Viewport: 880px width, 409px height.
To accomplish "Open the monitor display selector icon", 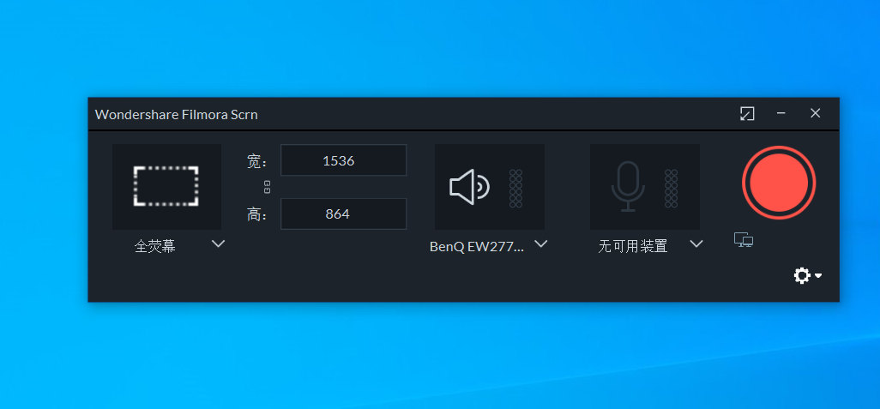I will (x=744, y=240).
